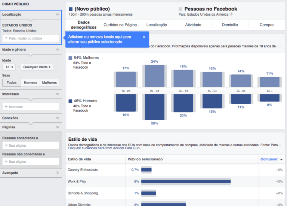Screen dimensions: 287x206
Task: Toggle the Páginas section chevron
Action: click(x=58, y=127)
